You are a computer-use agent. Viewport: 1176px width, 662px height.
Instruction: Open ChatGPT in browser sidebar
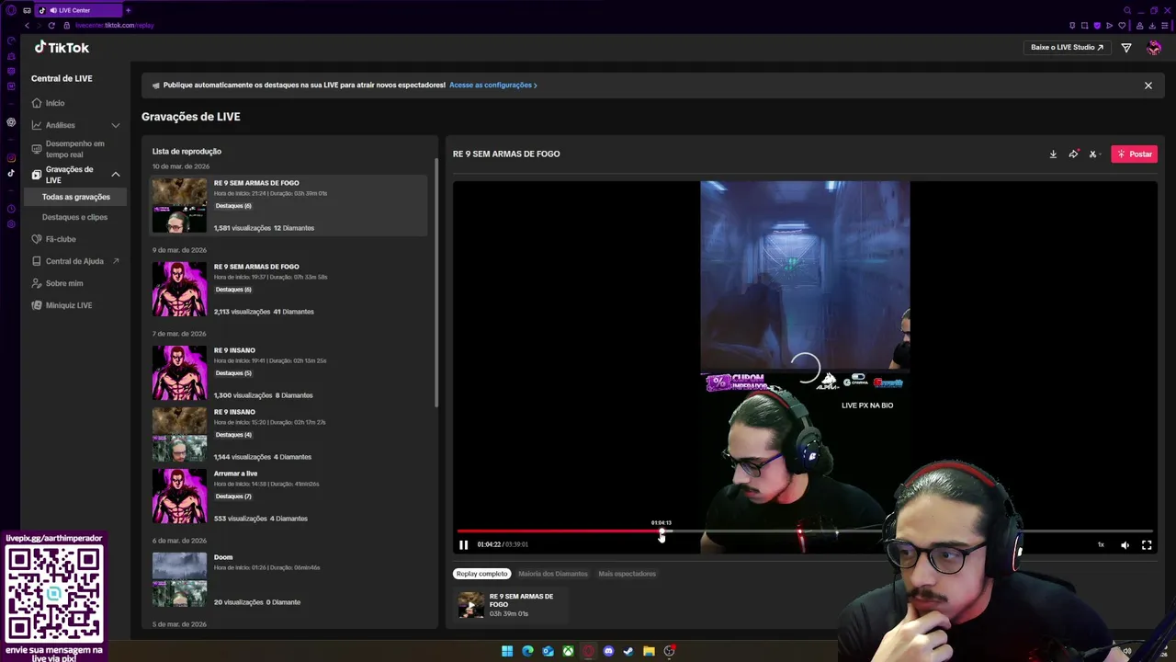tap(11, 122)
